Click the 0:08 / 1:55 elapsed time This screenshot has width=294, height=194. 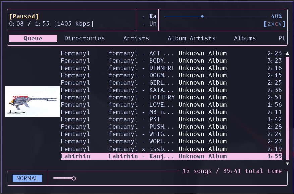29,24
